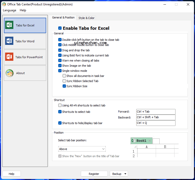195x180 pixels.
Task: Click the Forward shortcut field Ctrl + Tab
Action: pyautogui.click(x=156, y=112)
